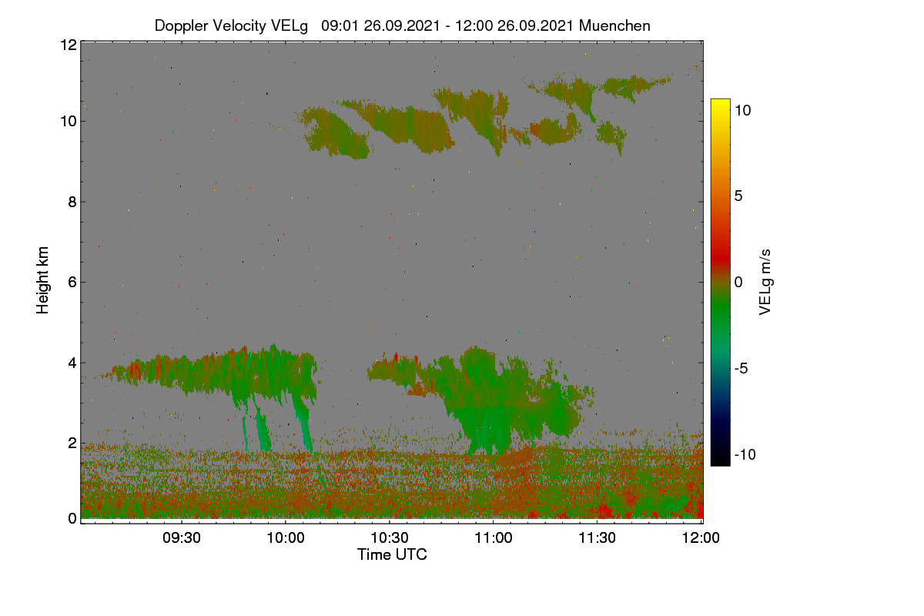Screen dimensions: 924x616
Task: Click the 12:00 time tick label
Action: (x=701, y=537)
